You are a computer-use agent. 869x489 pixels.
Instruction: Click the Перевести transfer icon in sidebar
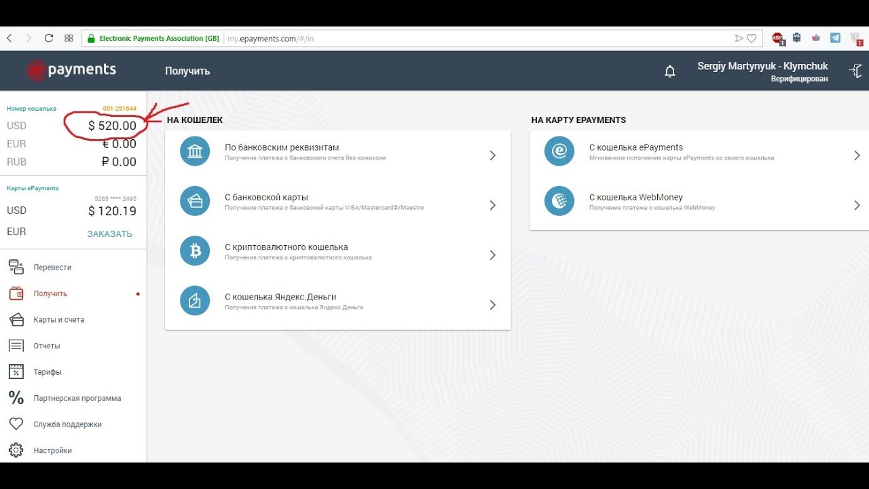pos(16,267)
